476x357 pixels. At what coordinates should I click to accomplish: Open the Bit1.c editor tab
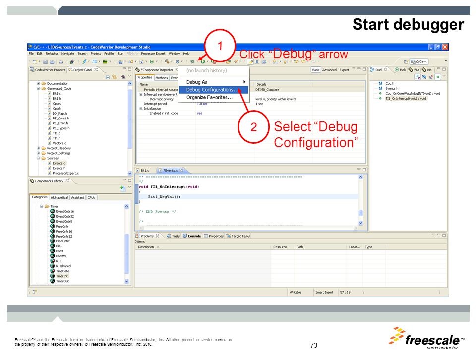[x=142, y=170]
